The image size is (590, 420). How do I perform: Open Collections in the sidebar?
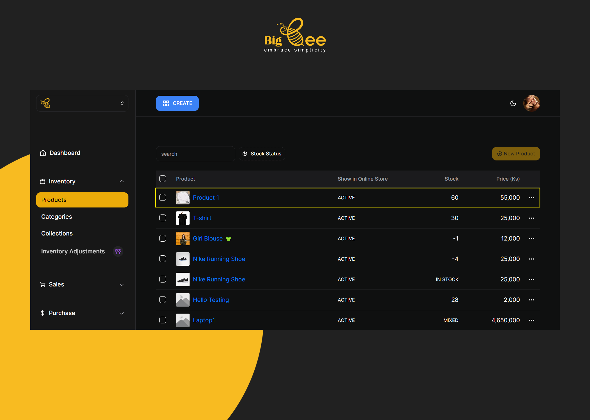pyautogui.click(x=57, y=234)
